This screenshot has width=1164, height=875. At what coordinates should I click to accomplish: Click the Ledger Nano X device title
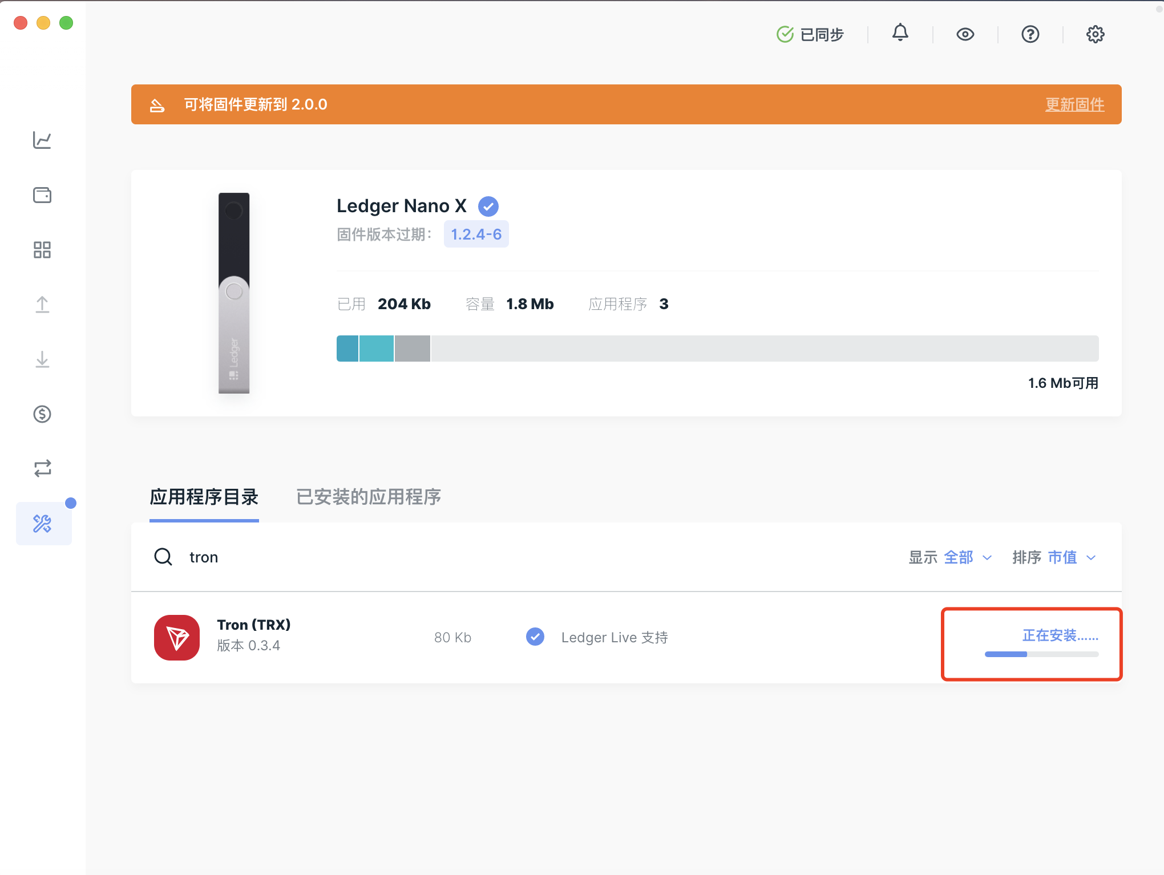tap(402, 206)
